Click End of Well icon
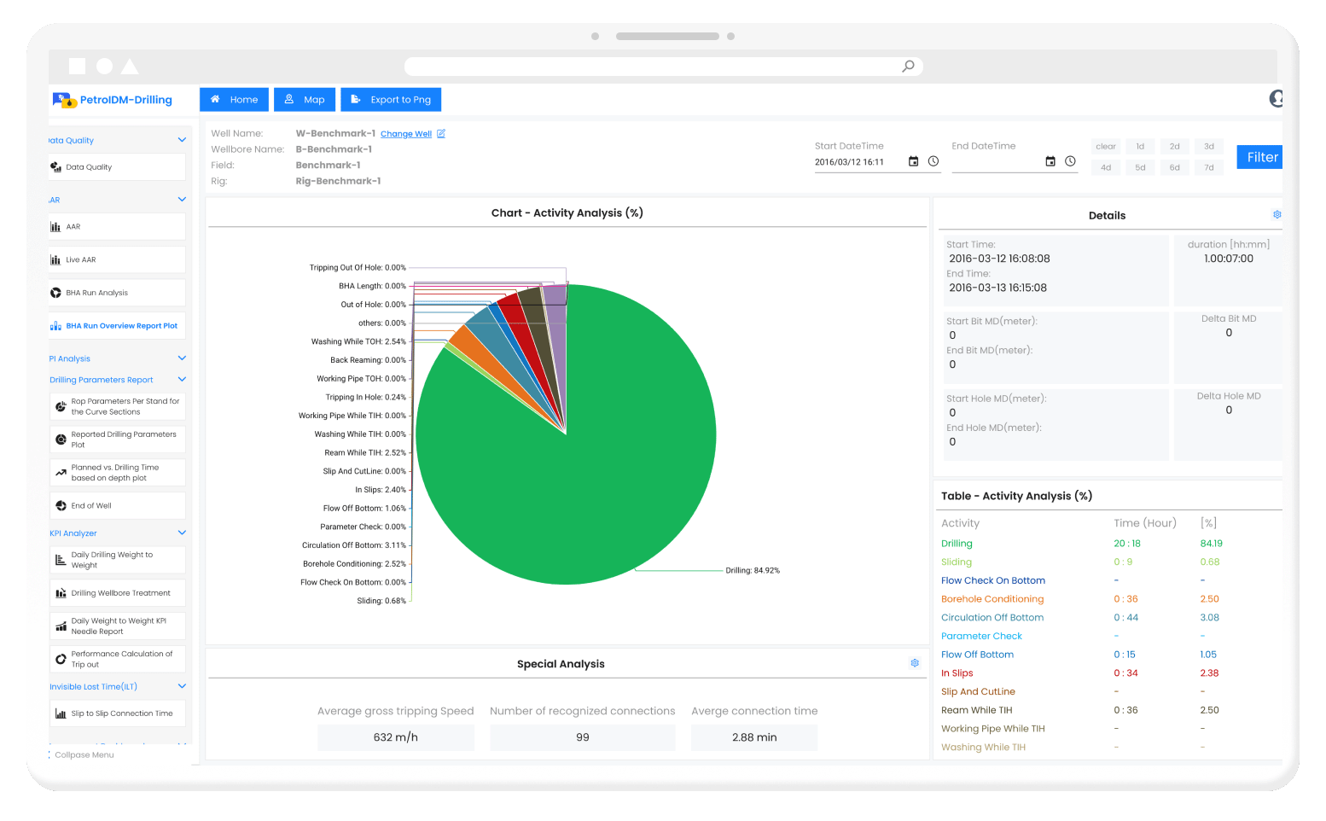The width and height of the screenshot is (1326, 821). [61, 506]
